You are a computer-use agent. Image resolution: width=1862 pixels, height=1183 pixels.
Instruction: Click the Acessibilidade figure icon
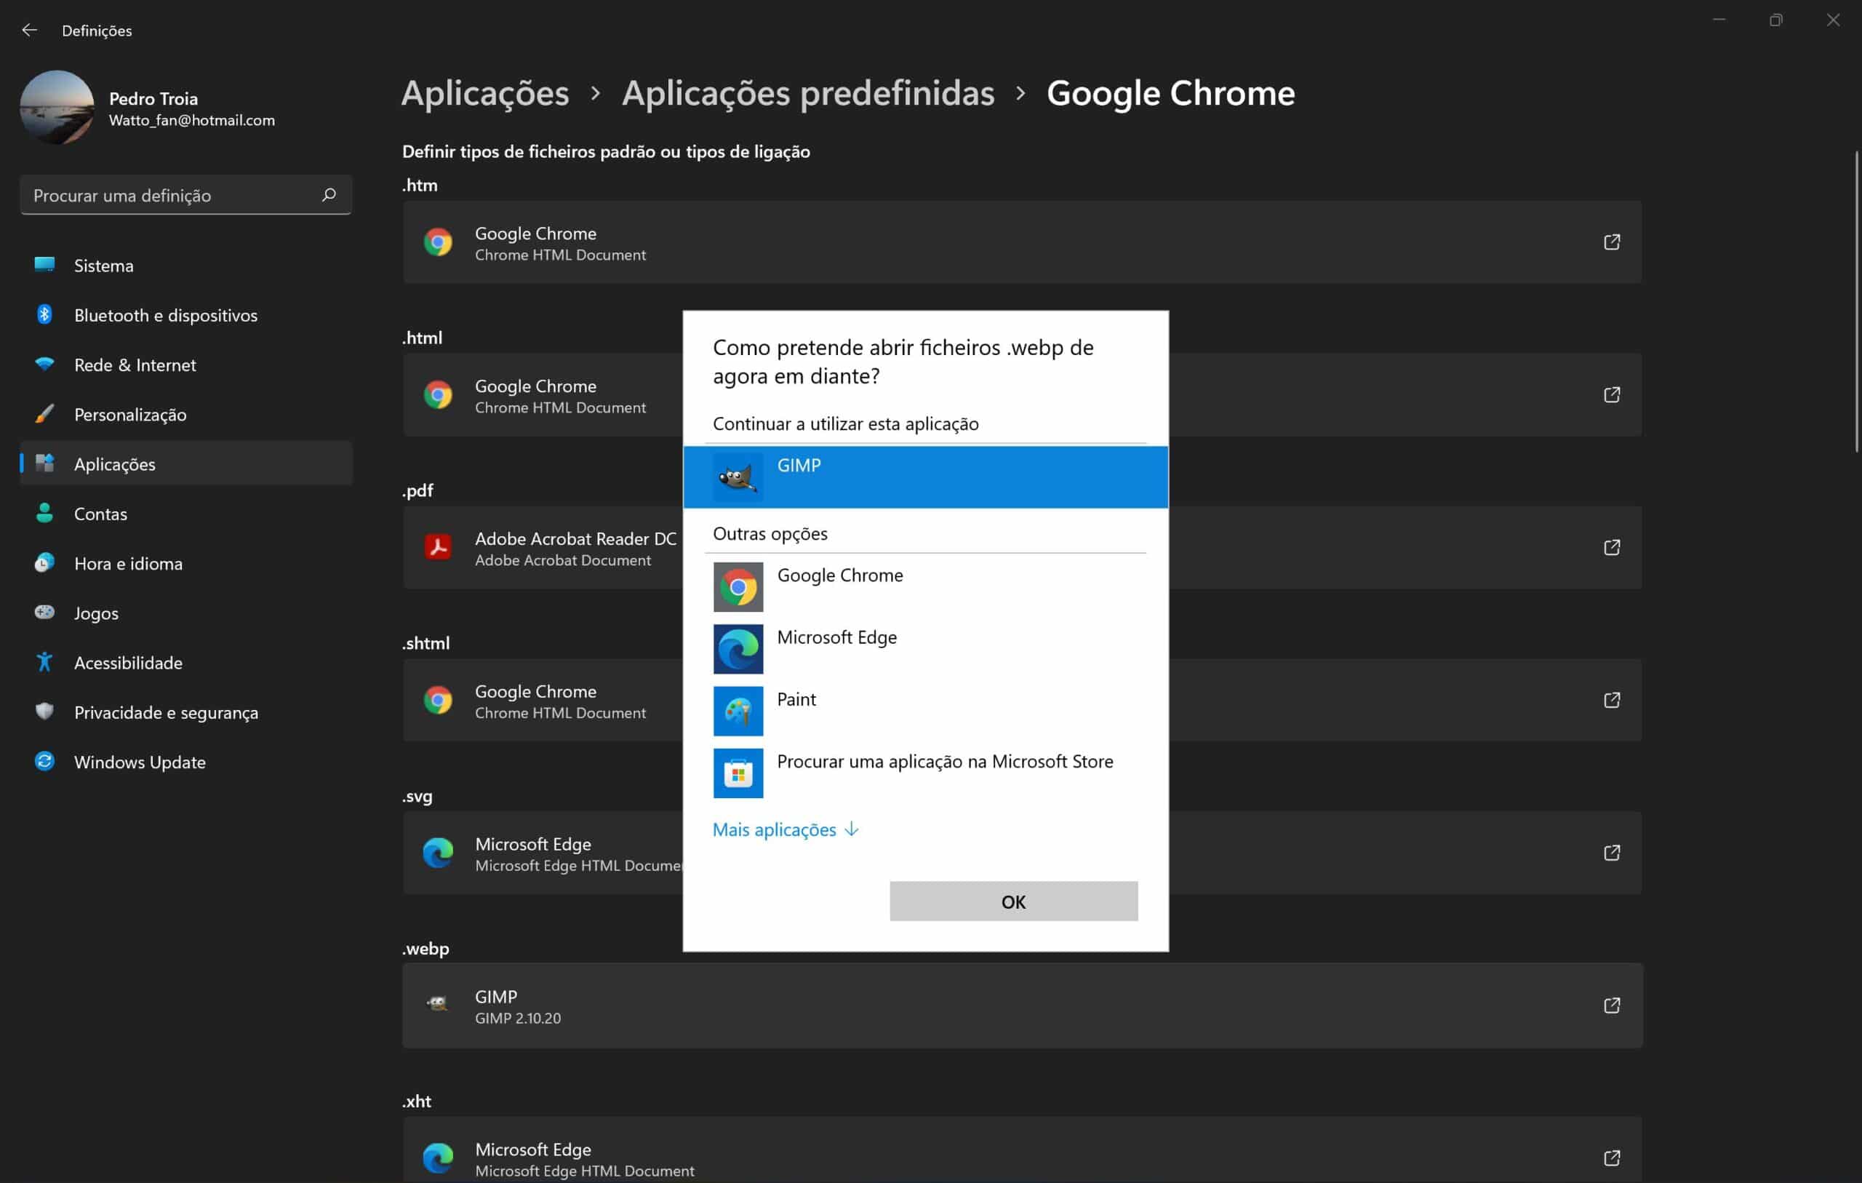click(45, 661)
